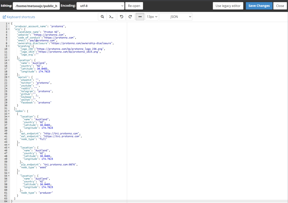Click the "code_of_conduct" key
The height and width of the screenshot is (203, 288).
pos(30,37)
